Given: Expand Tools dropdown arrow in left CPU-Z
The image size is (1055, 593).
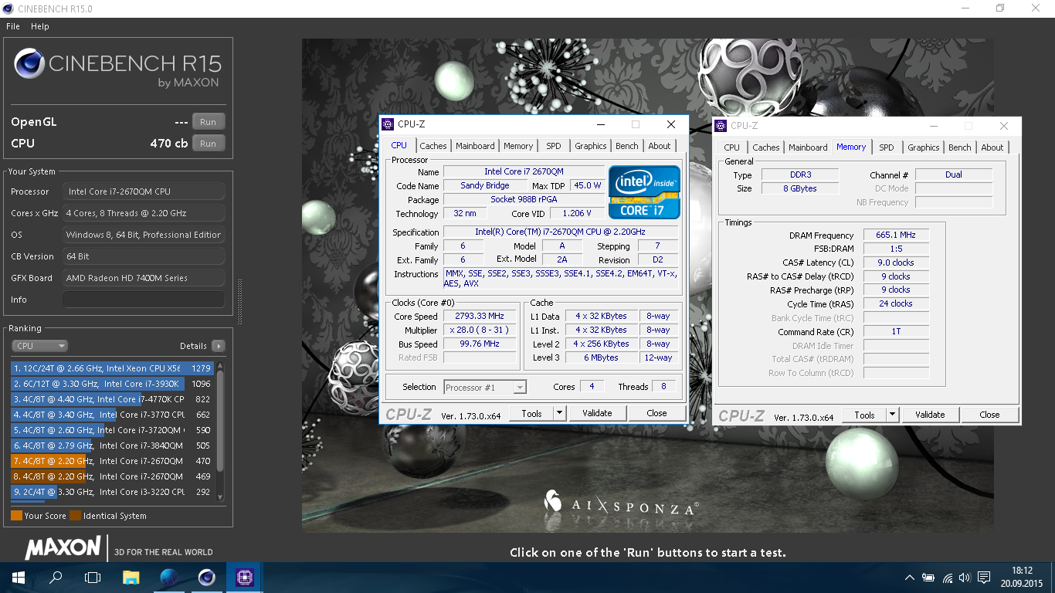Looking at the screenshot, I should coord(561,414).
